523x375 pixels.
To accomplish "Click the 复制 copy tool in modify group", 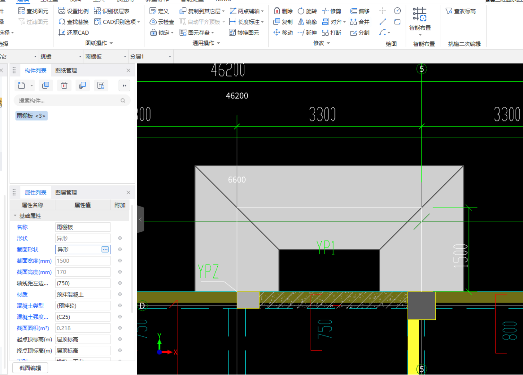I will tap(283, 22).
